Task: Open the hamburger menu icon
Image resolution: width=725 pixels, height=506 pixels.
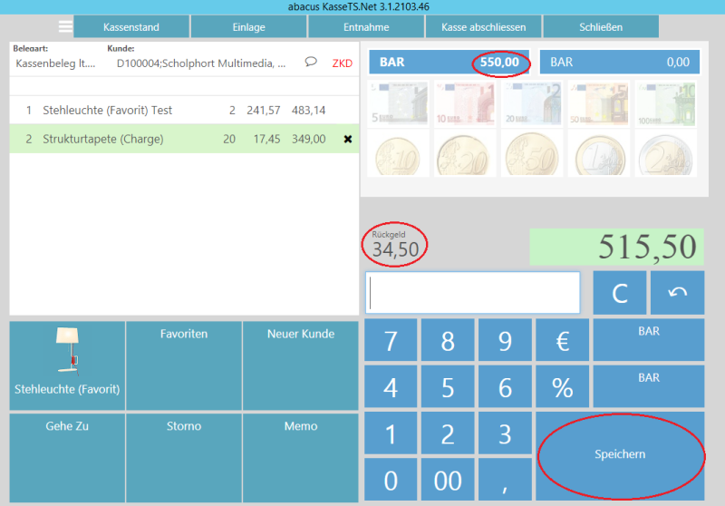Action: click(65, 26)
